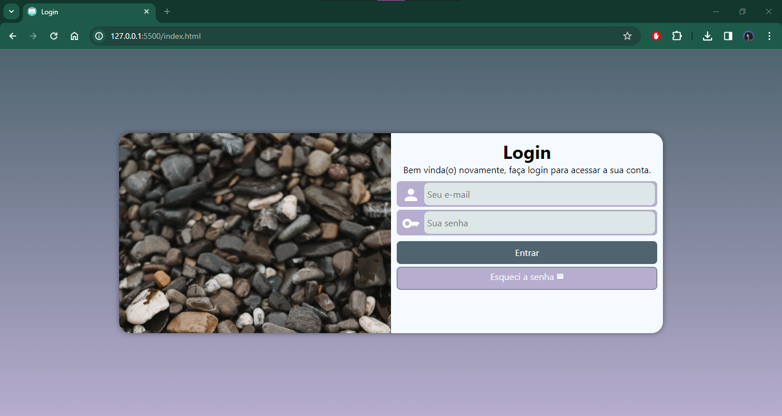Close the Login tab
This screenshot has width=782, height=416.
pos(147,11)
